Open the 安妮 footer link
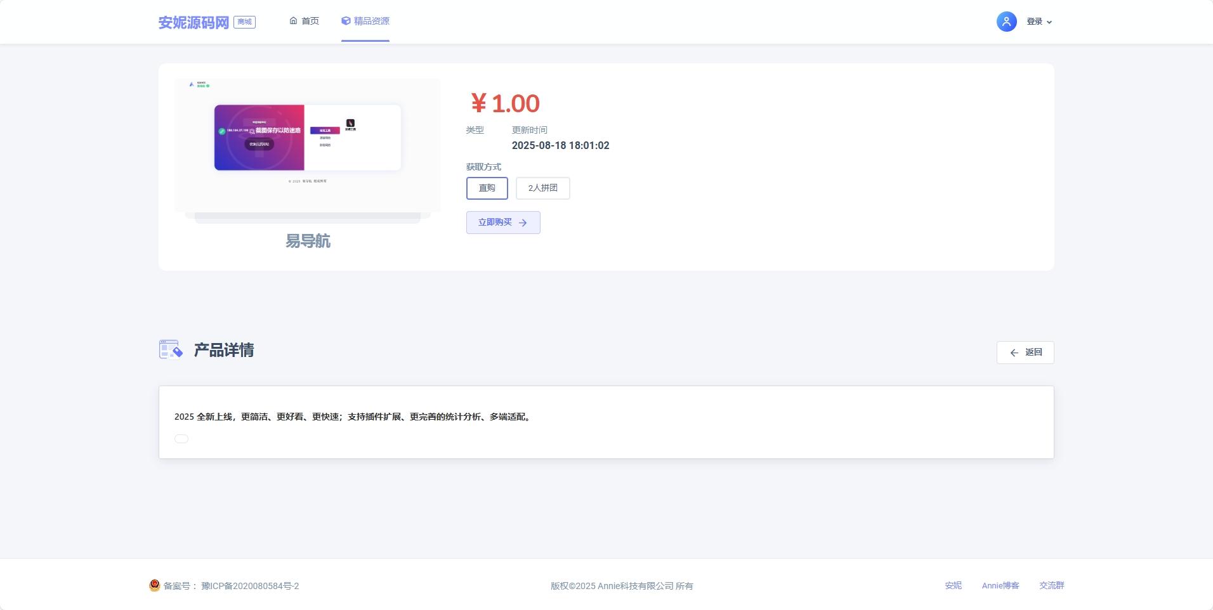This screenshot has width=1213, height=610. pyautogui.click(x=953, y=585)
